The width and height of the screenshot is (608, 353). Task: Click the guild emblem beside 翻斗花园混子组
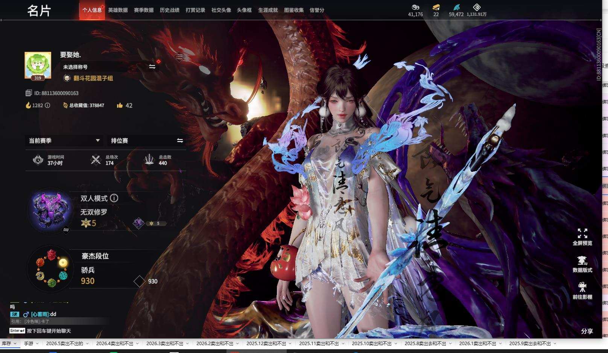[67, 78]
